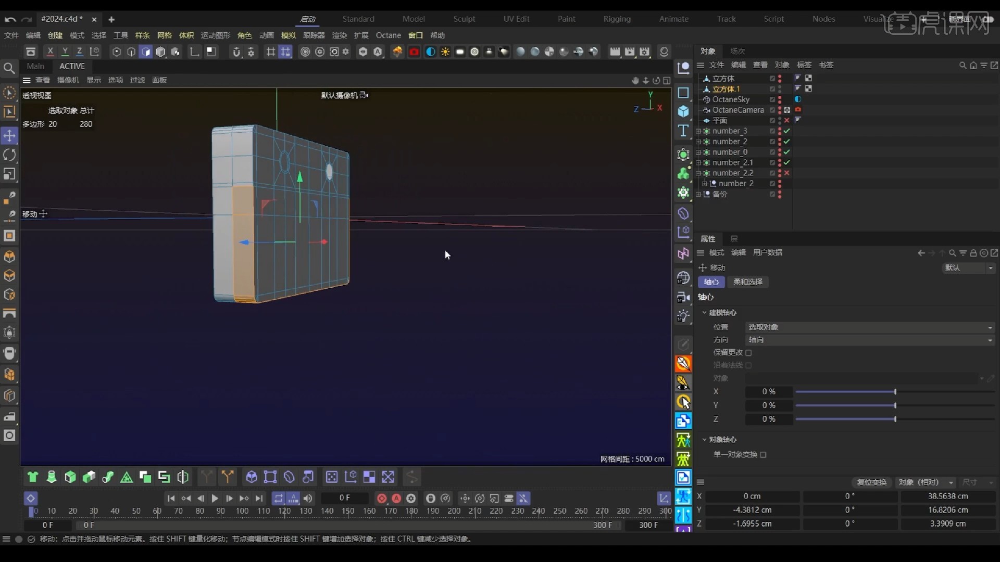Screen dimensions: 1000x562
Task: Switch to Sculpt layout tab
Action: pos(464,19)
